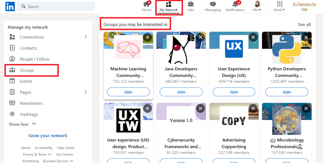This screenshot has width=323, height=163.
Task: Join Machine Learning Community group
Action: (128, 92)
